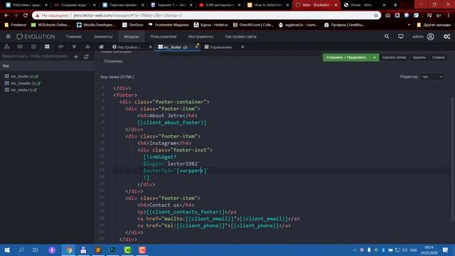Click the Удалить button
The image size is (455, 256).
[419, 58]
